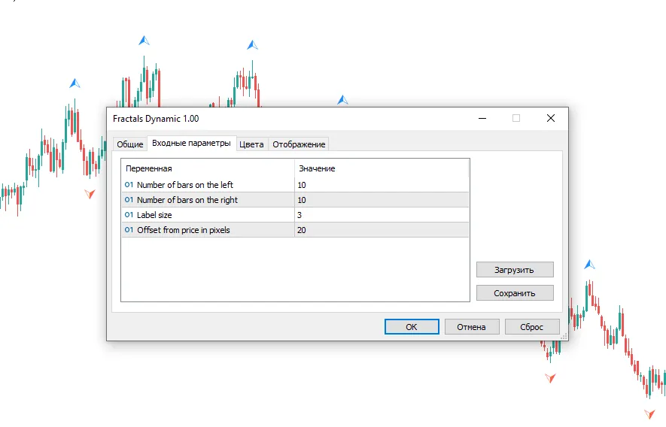666x427 pixels.
Task: Open the Цвета tab
Action: tap(251, 144)
